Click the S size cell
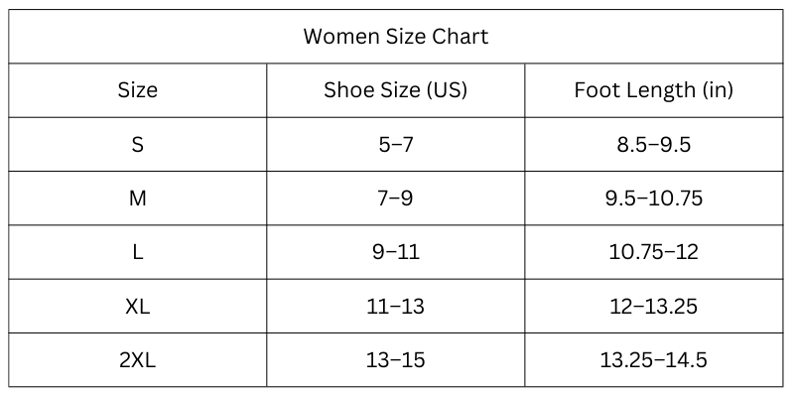The image size is (794, 397). point(138,145)
